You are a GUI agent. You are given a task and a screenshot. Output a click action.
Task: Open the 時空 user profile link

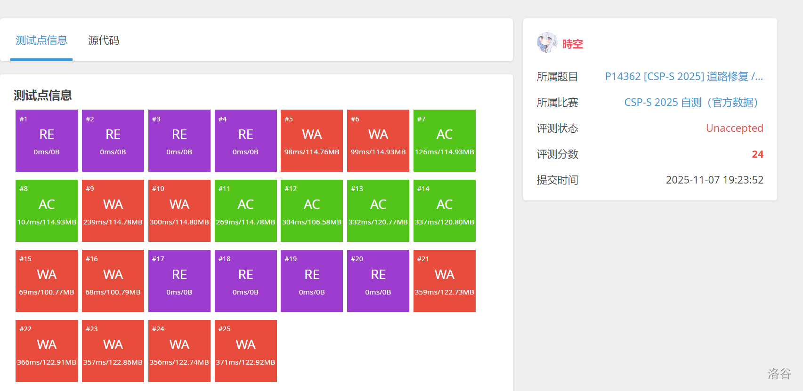[x=572, y=44]
